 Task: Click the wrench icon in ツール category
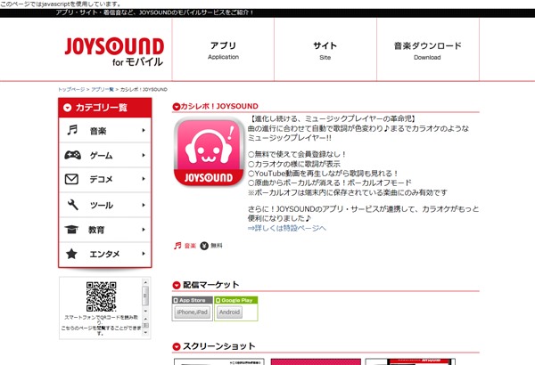[73, 205]
